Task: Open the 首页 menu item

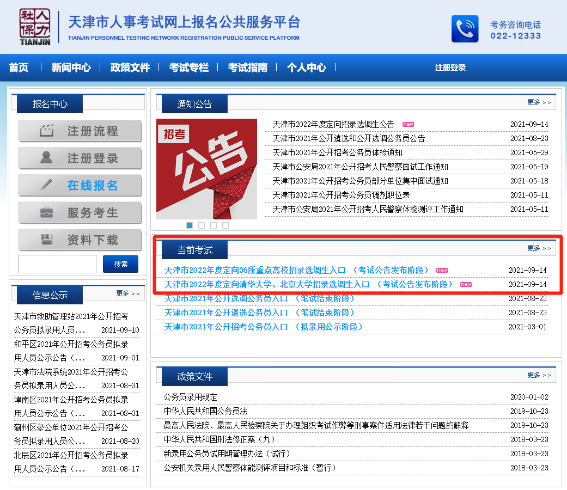Action: pyautogui.click(x=17, y=68)
